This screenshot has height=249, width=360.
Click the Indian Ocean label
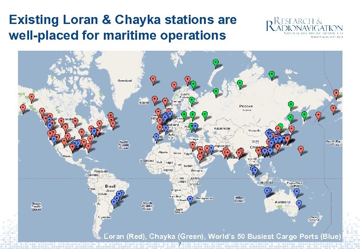[239, 199]
